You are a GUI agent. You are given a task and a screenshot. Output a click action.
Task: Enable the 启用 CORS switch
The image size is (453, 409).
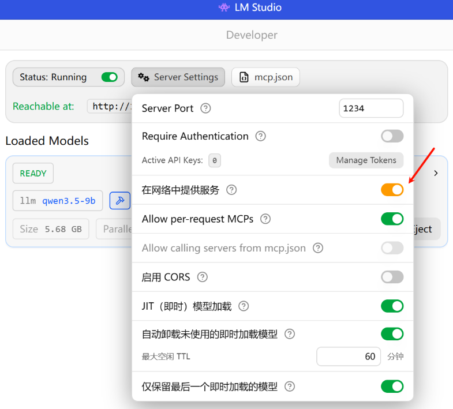coord(392,277)
